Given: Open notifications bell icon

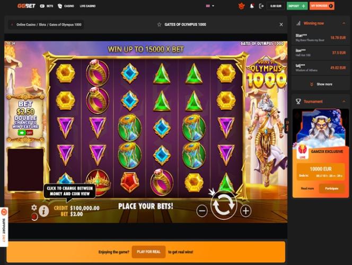Looking at the screenshot, I should [x=252, y=6].
